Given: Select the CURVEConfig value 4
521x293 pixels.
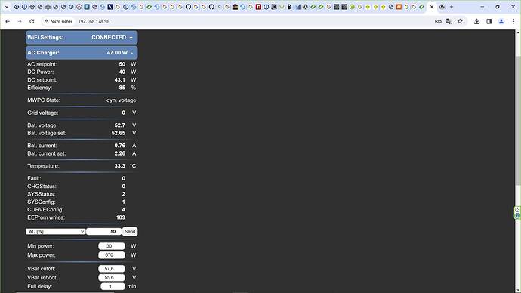Looking at the screenshot, I should pos(124,210).
